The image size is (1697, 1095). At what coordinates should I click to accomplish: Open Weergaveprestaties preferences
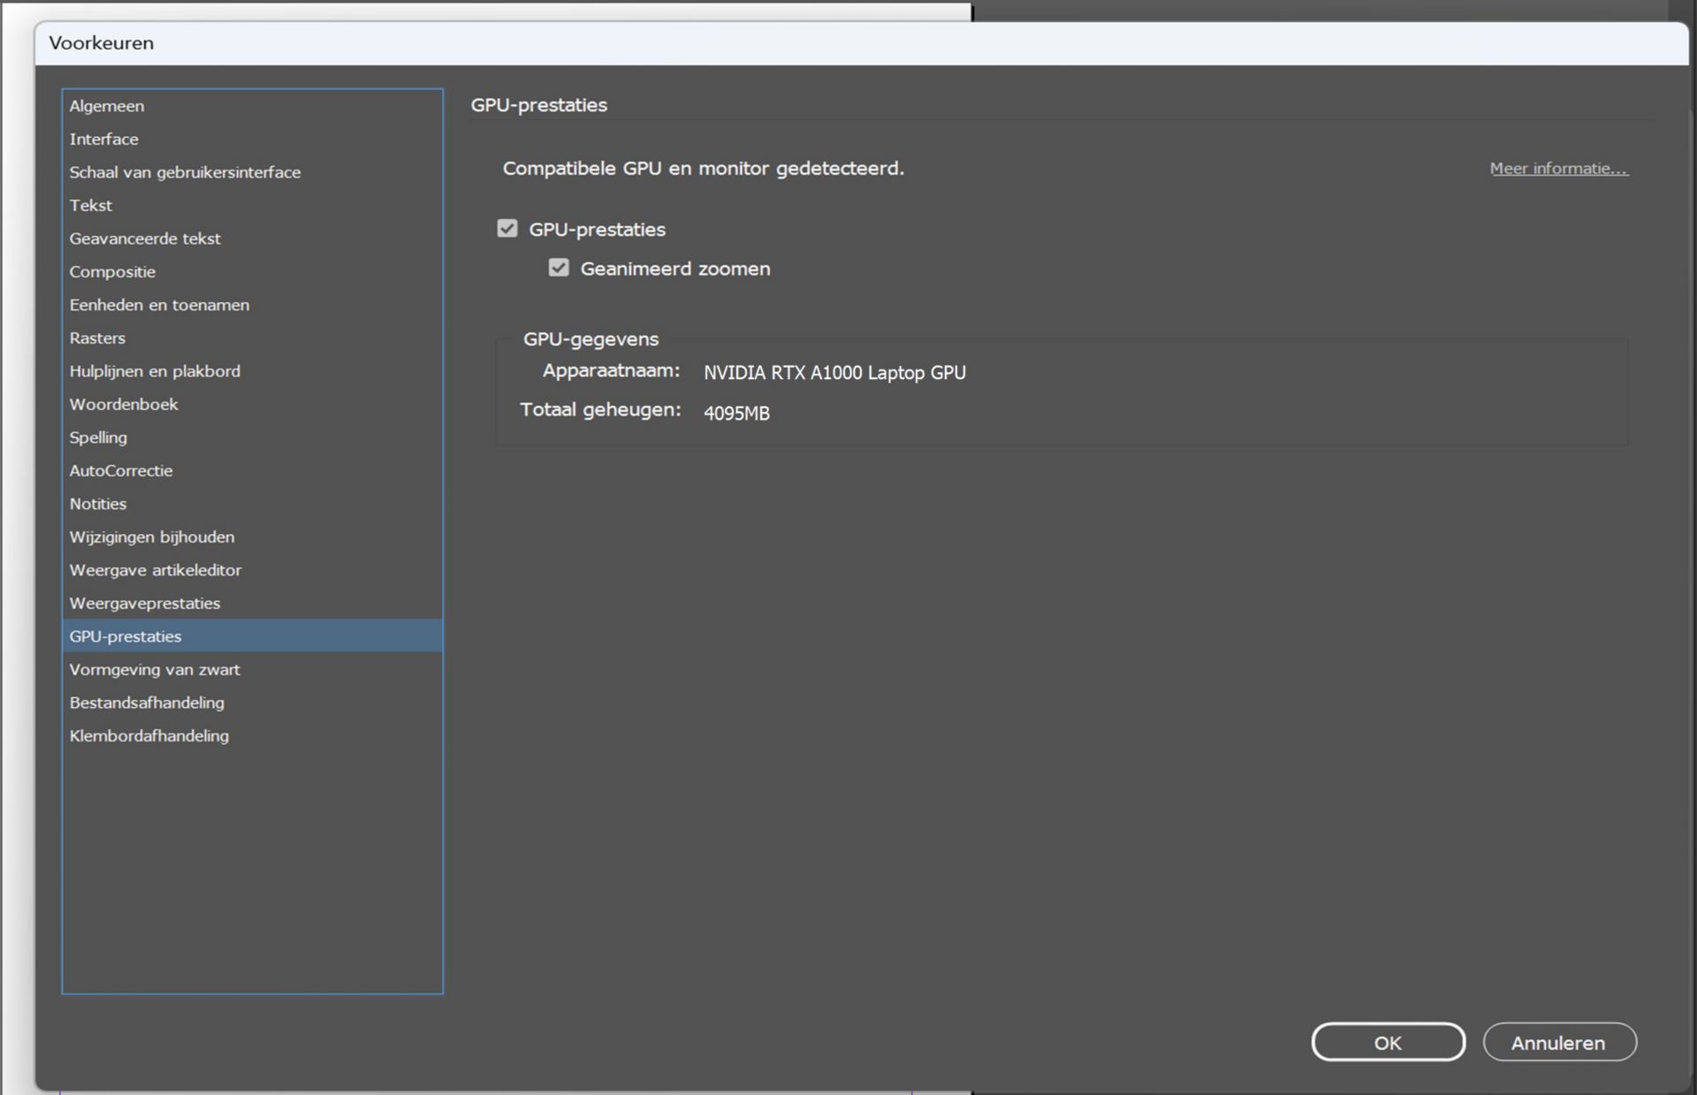(x=145, y=603)
